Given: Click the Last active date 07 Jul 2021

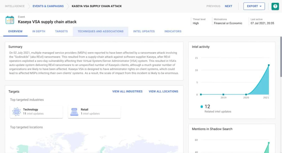Looking at the screenshot, I should (x=262, y=23).
